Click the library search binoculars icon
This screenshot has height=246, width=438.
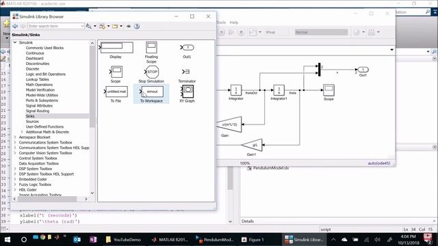coord(89,26)
